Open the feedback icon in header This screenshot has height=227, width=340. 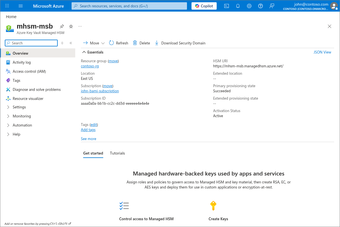tap(272, 6)
